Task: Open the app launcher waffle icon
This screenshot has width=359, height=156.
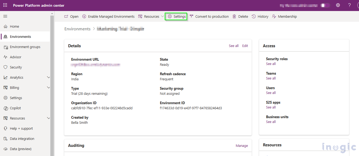Action: pyautogui.click(x=5, y=5)
